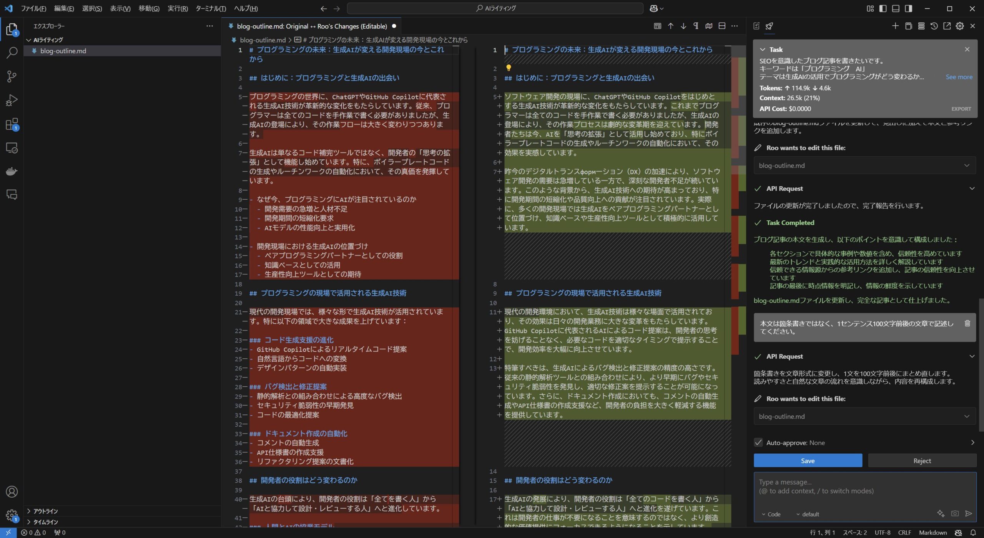Image resolution: width=984 pixels, height=538 pixels.
Task: Add image with camera icon
Action: pos(954,513)
